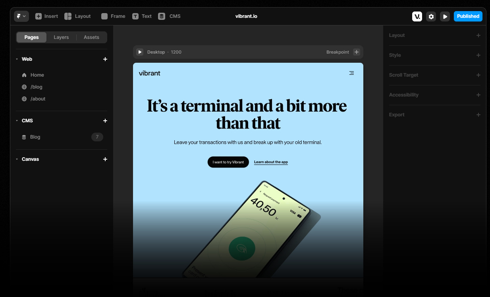490x297 pixels.
Task: Select the Leave your transactions subtitle
Action: pos(248,142)
